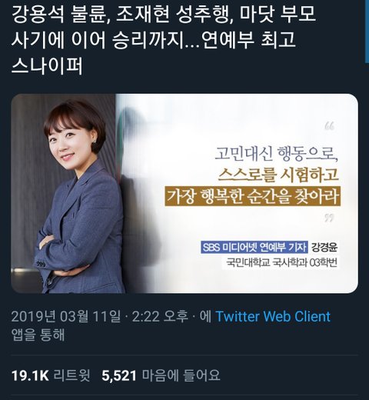Click the 스스로를 시험하고 underlined quote line
369x400 pixels.
coord(278,175)
